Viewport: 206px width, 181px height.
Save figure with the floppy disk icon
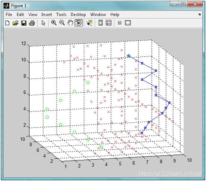[24, 23]
